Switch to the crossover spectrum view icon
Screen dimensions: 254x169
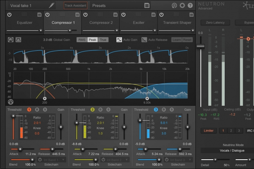click(x=18, y=40)
